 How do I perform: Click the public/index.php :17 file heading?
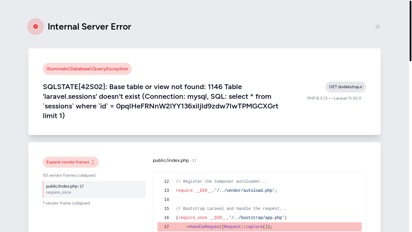(x=175, y=160)
